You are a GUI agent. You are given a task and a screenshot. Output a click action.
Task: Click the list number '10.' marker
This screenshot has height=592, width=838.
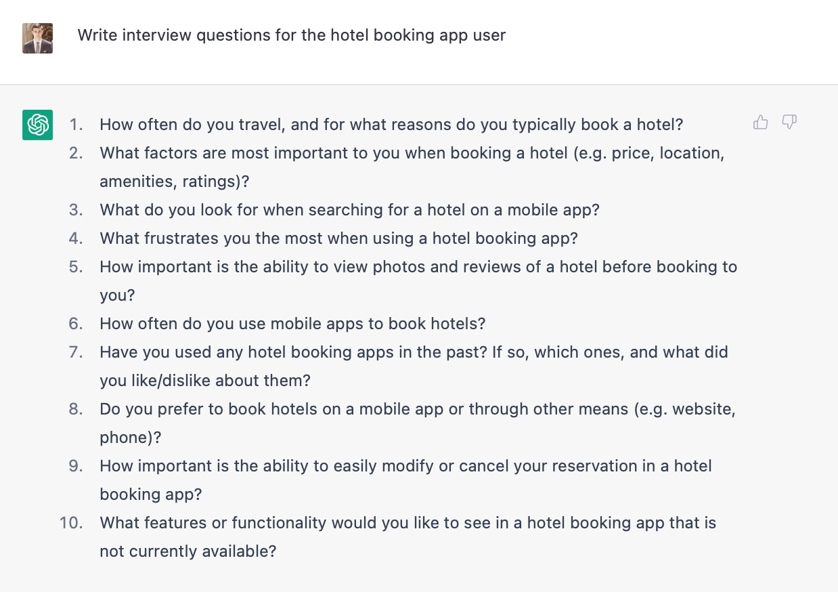point(71,523)
